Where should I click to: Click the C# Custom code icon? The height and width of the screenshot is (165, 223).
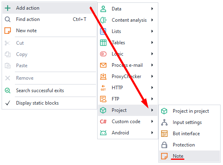[x=103, y=122]
